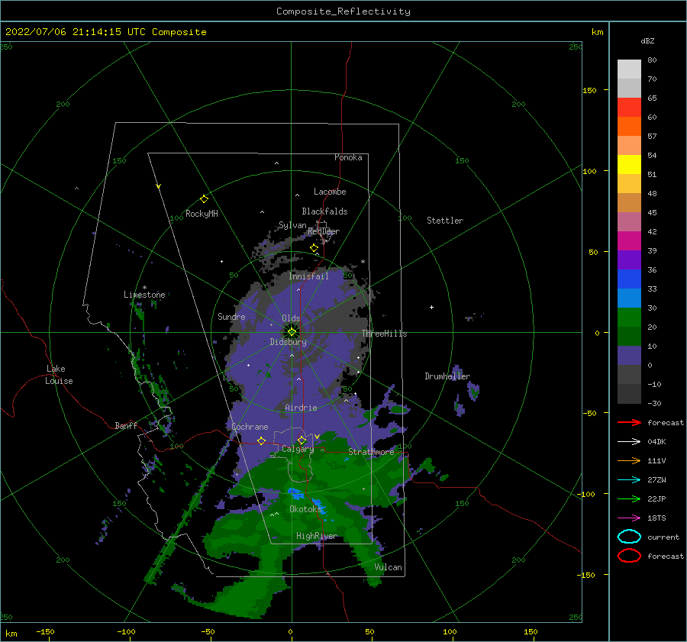Click the Vulcan label
The height and width of the screenshot is (642, 687).
[x=389, y=567]
